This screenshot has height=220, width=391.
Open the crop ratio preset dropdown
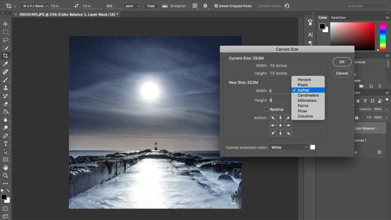(x=35, y=6)
